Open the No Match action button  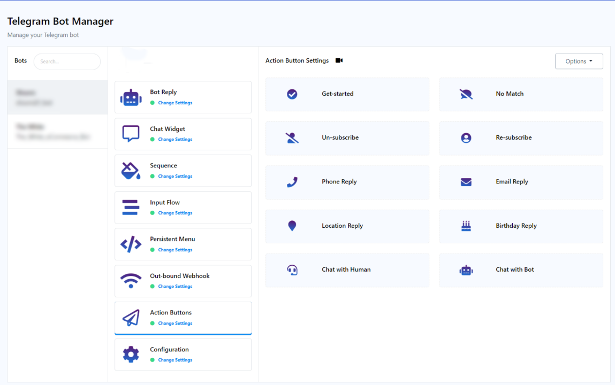pyautogui.click(x=521, y=94)
